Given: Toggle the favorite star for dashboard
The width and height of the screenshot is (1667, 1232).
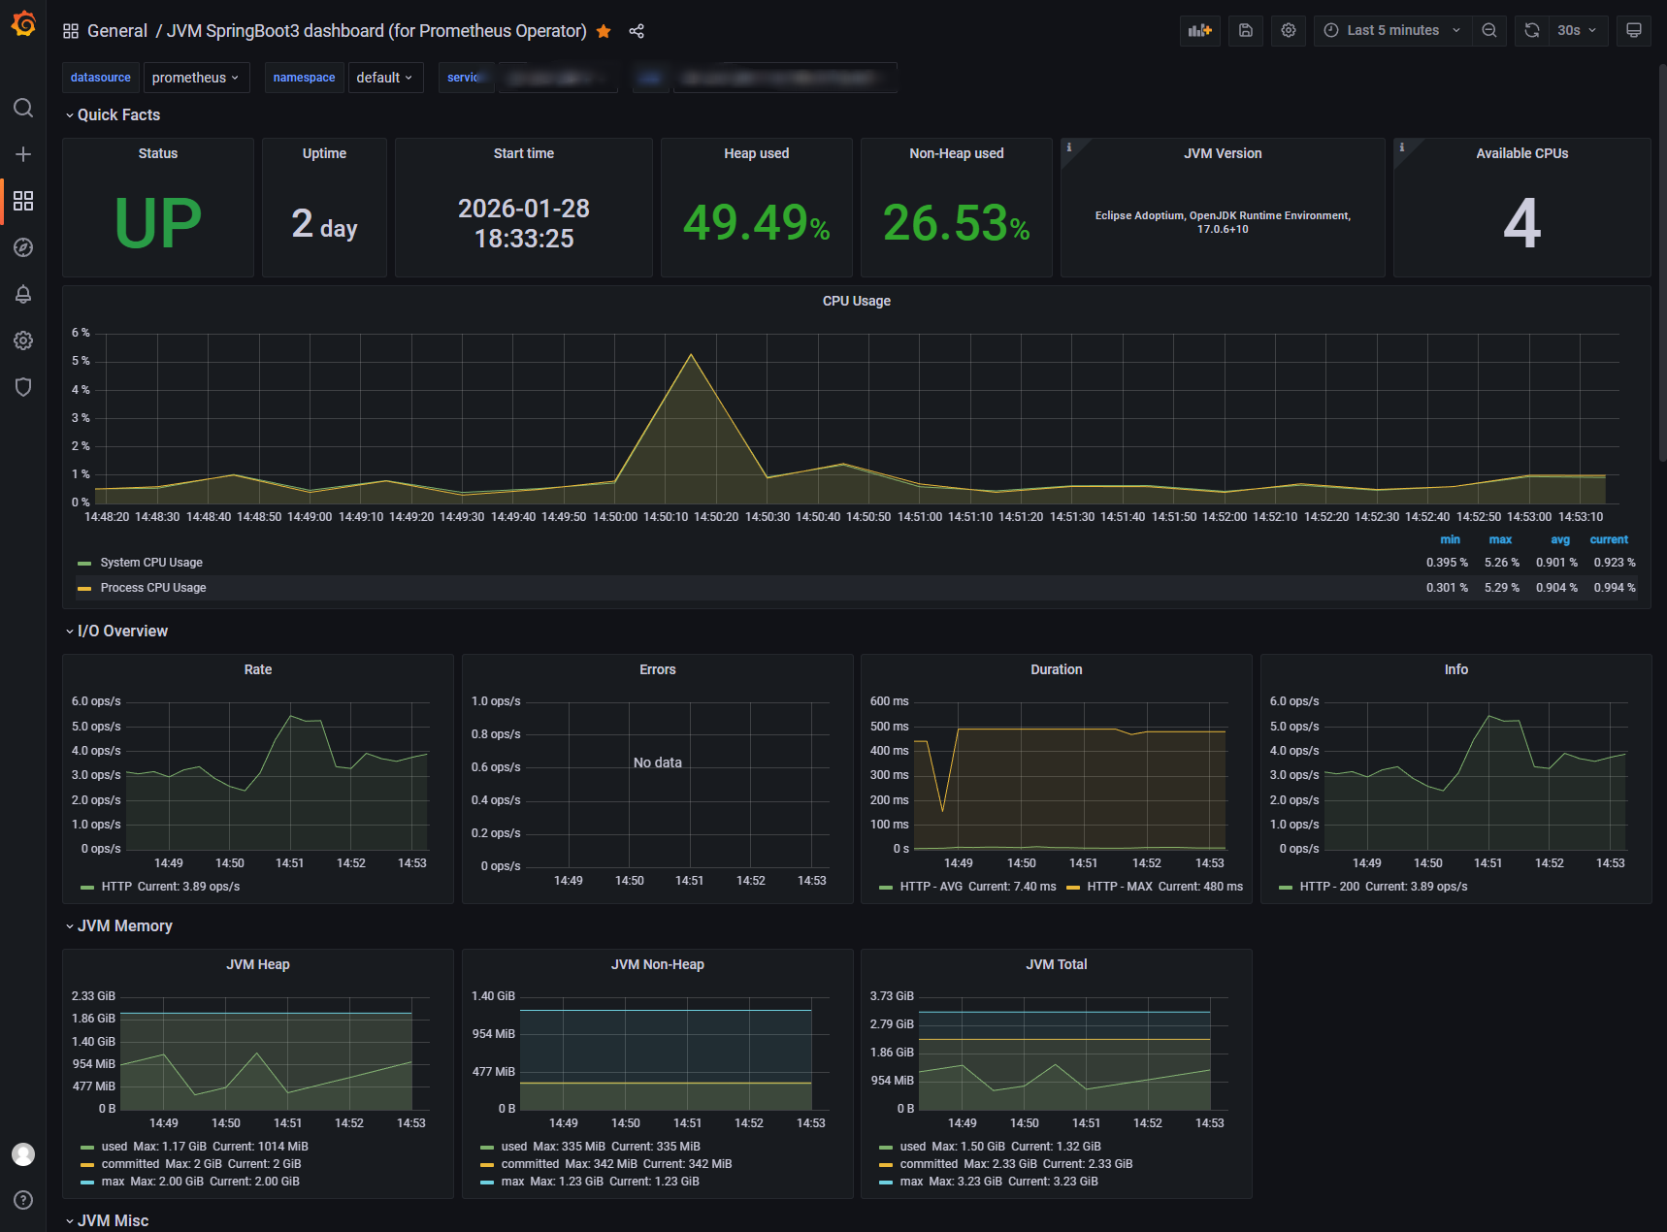Looking at the screenshot, I should (x=604, y=31).
